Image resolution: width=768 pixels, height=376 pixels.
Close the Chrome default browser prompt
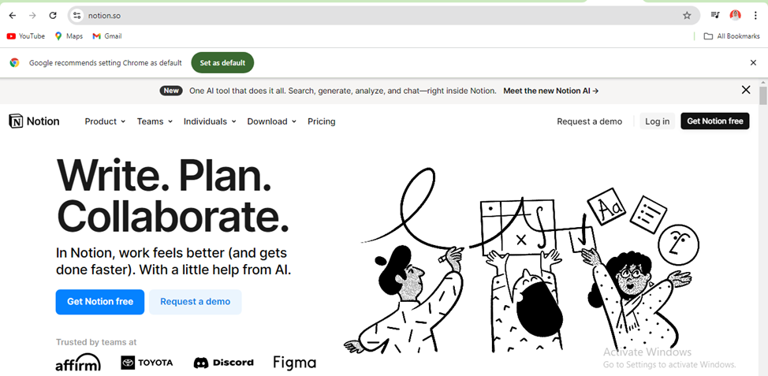753,63
